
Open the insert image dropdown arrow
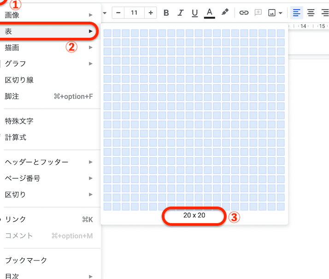[x=281, y=13]
